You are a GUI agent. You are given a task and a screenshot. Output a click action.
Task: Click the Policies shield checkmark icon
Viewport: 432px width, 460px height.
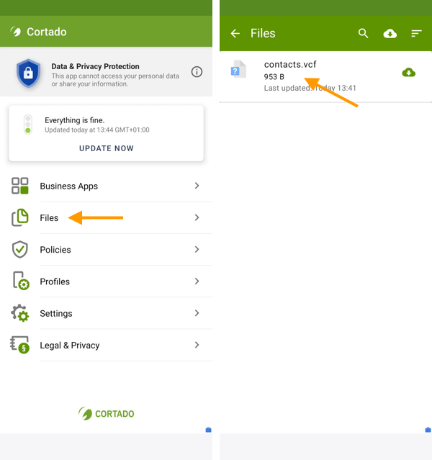pyautogui.click(x=20, y=249)
